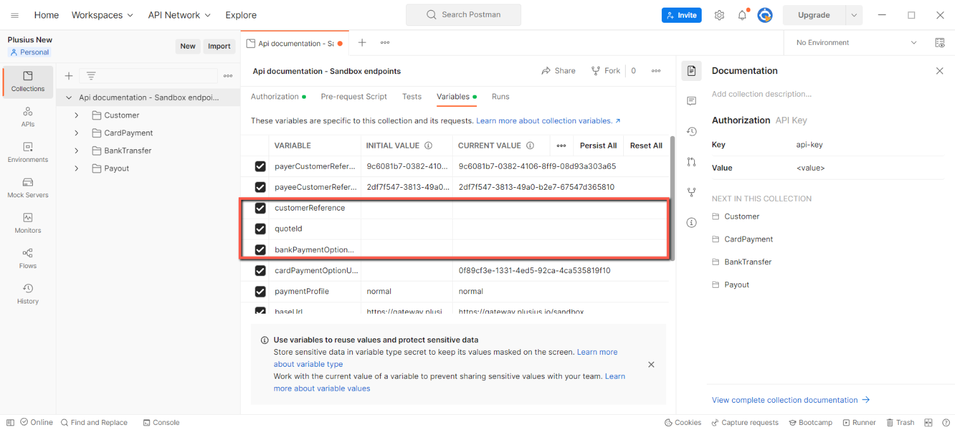955x430 pixels.
Task: Show Documentation pane icon
Action: coord(692,70)
